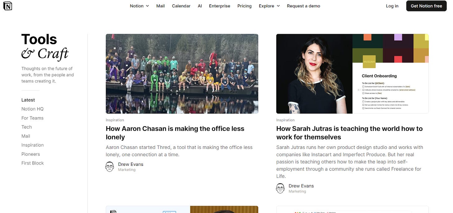The height and width of the screenshot is (213, 453).
Task: Open article 'How Sarah Jutras is teaching the world'
Action: tap(349, 133)
